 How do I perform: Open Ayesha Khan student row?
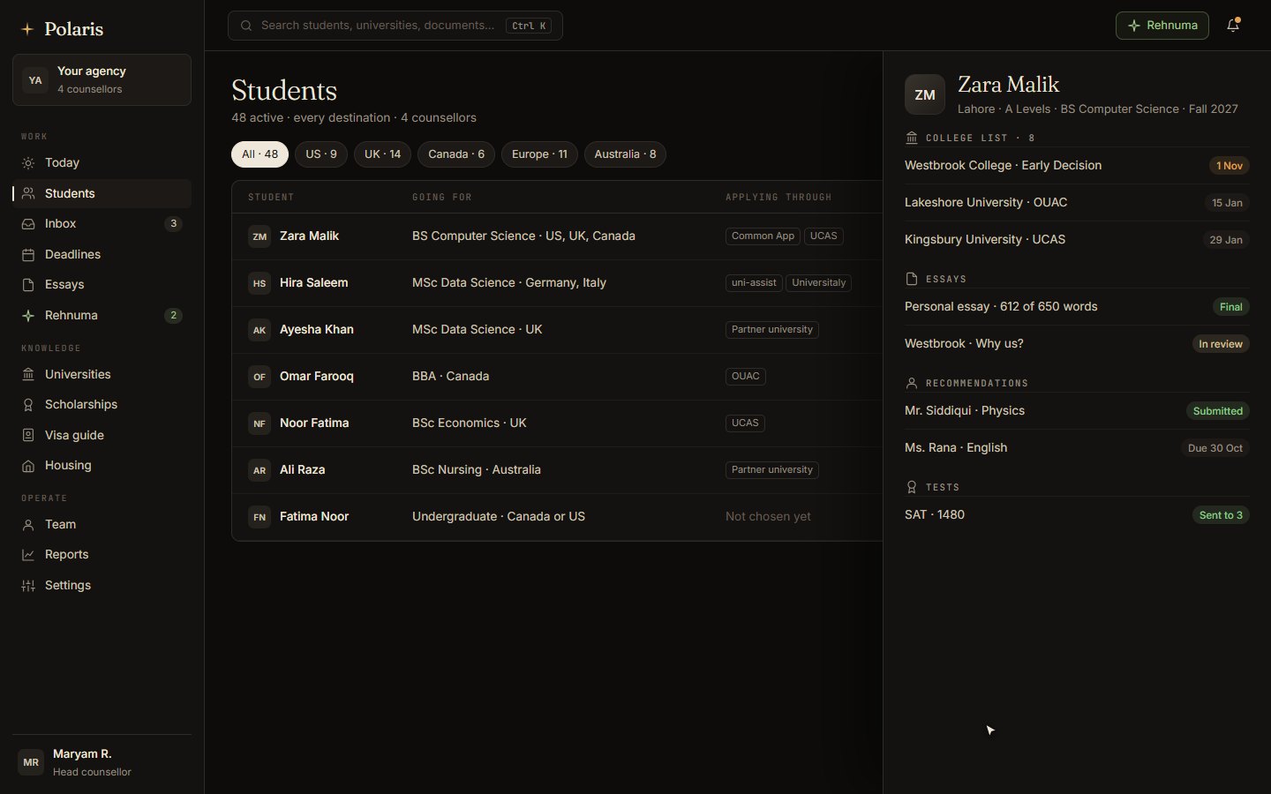[557, 330]
